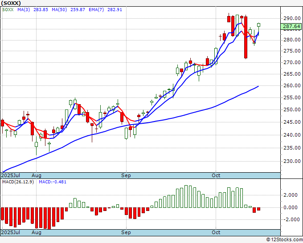Click the MACD:-0.481 value label
The width and height of the screenshot is (303, 243).
pyautogui.click(x=53, y=182)
